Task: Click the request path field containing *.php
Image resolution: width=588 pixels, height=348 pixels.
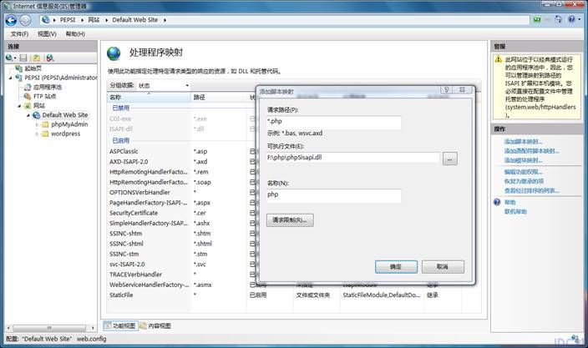Action: (333, 122)
